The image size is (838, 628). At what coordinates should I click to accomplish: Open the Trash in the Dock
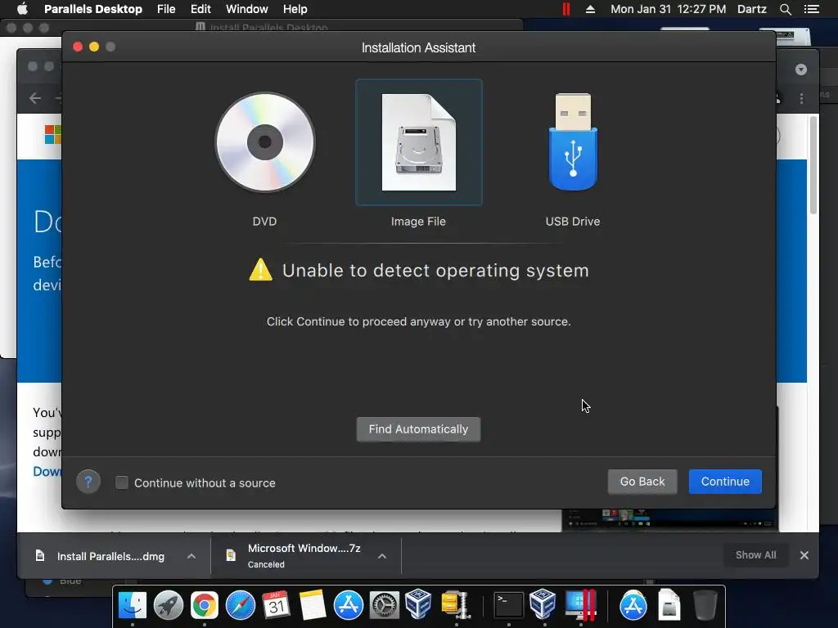click(x=705, y=605)
